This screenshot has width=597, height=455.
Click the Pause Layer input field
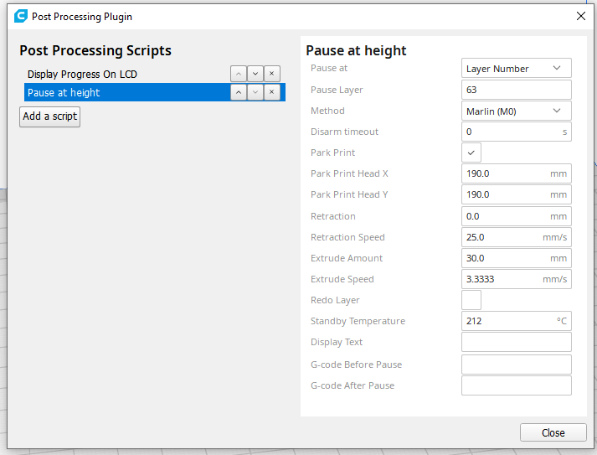click(517, 90)
